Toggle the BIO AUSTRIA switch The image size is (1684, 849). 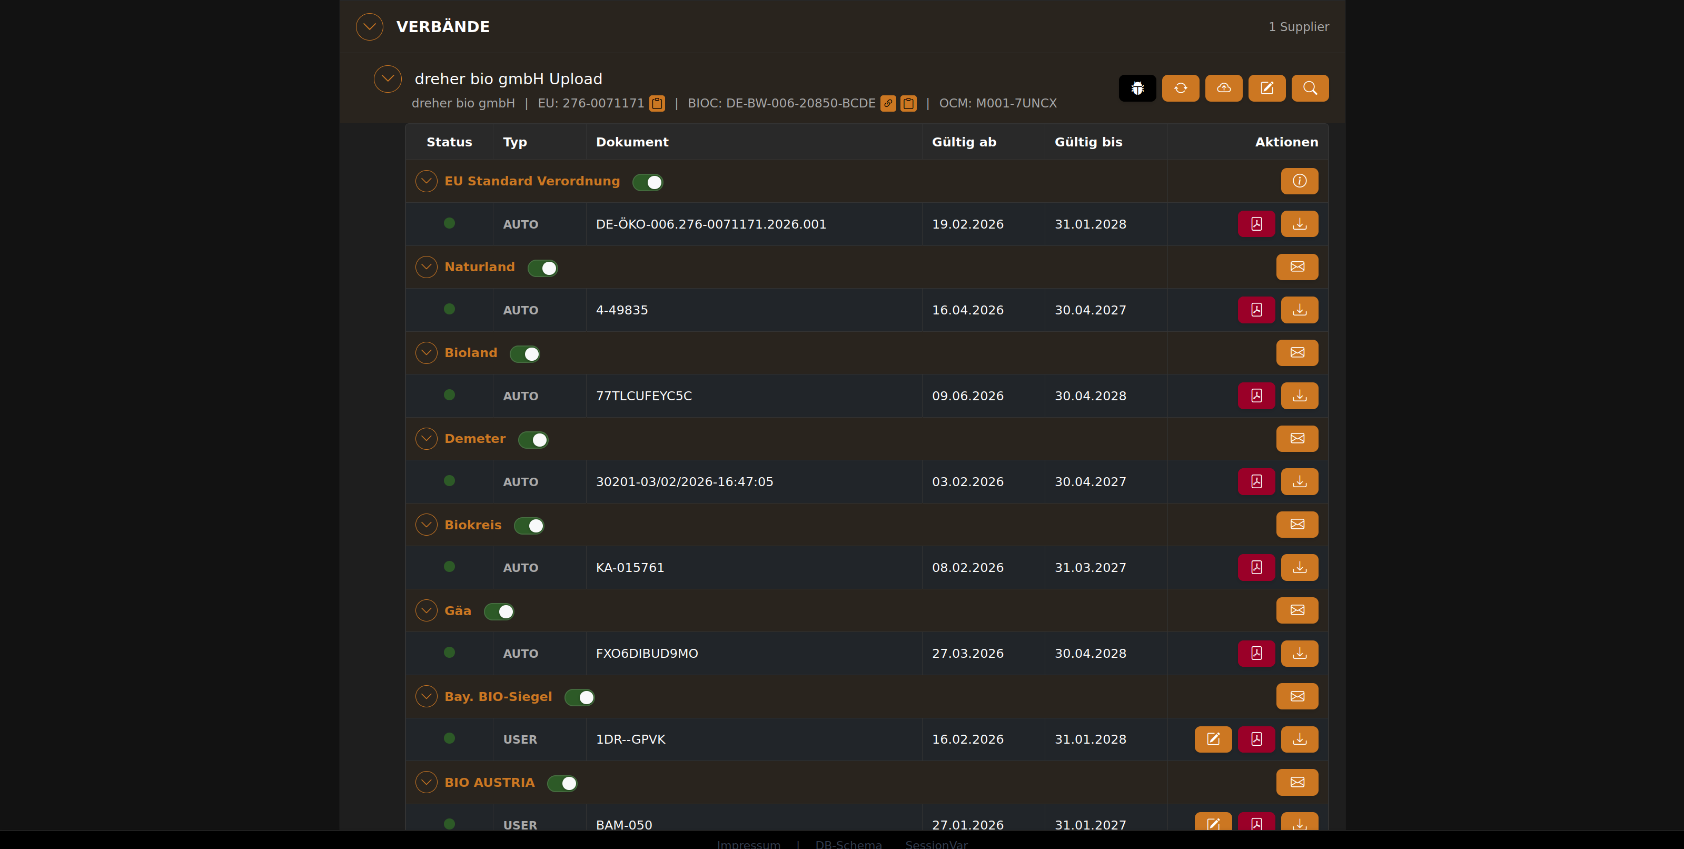click(562, 784)
